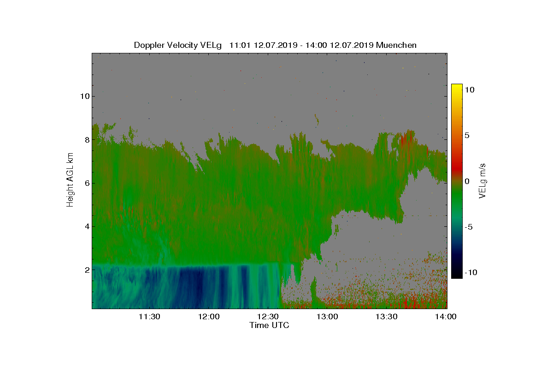Click the height axis label '6'
Screen dimensions: 553x368
click(x=86, y=183)
